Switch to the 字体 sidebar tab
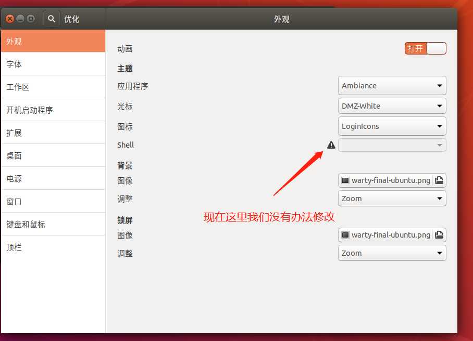The height and width of the screenshot is (341, 473). 53,64
